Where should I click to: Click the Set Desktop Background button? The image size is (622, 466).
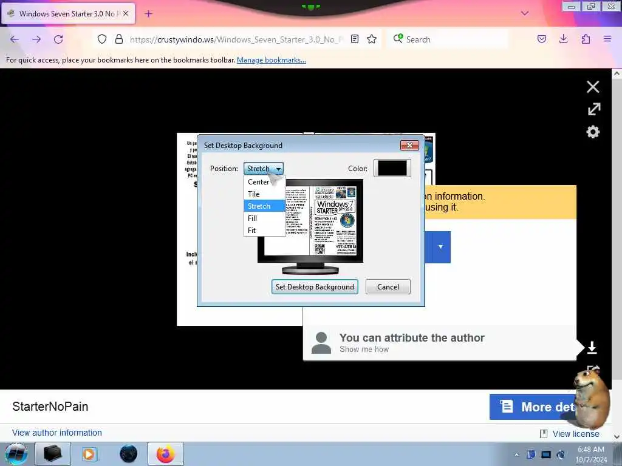tap(315, 286)
